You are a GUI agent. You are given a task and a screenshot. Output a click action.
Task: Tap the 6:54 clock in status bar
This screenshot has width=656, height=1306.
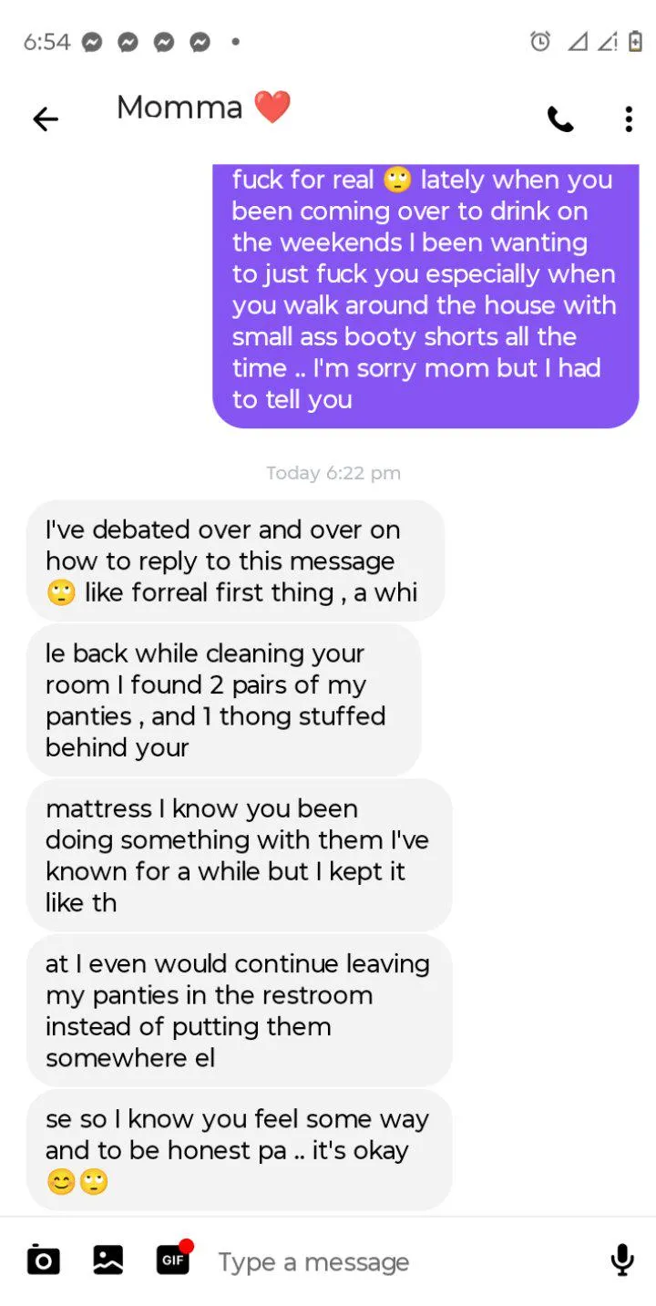[x=46, y=42]
